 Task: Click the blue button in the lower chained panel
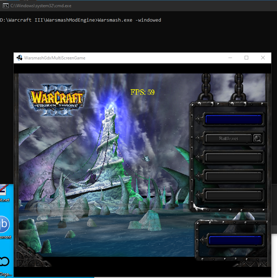(235, 240)
